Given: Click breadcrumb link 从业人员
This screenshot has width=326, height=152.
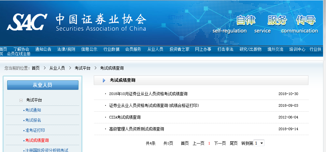Looking at the screenshot, I should coord(57,68).
